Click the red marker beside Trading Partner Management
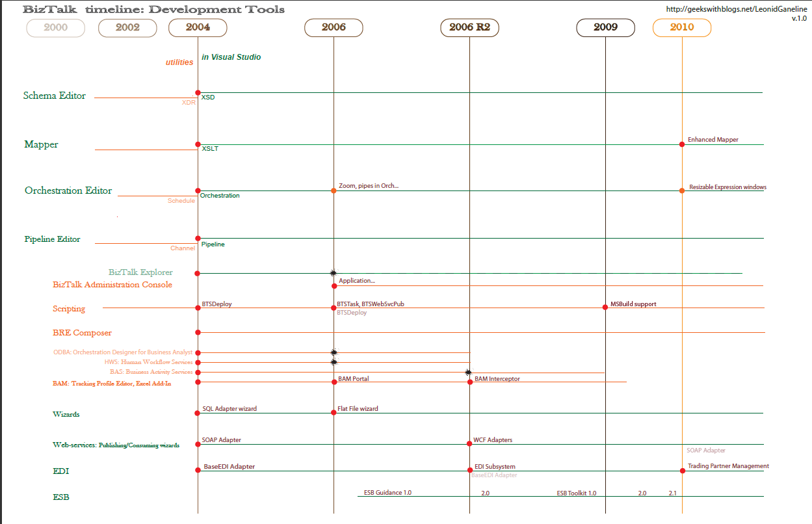The height and width of the screenshot is (524, 812). coord(682,470)
